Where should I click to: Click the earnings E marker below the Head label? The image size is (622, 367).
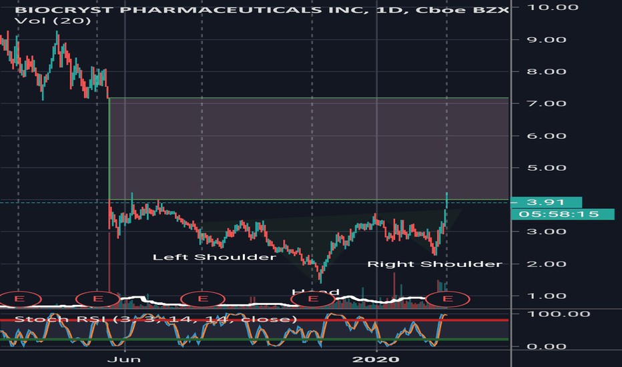click(x=313, y=299)
